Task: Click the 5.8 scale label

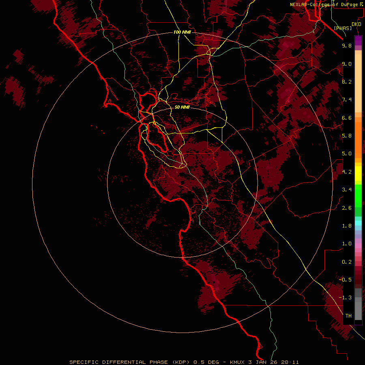Action: [x=347, y=136]
